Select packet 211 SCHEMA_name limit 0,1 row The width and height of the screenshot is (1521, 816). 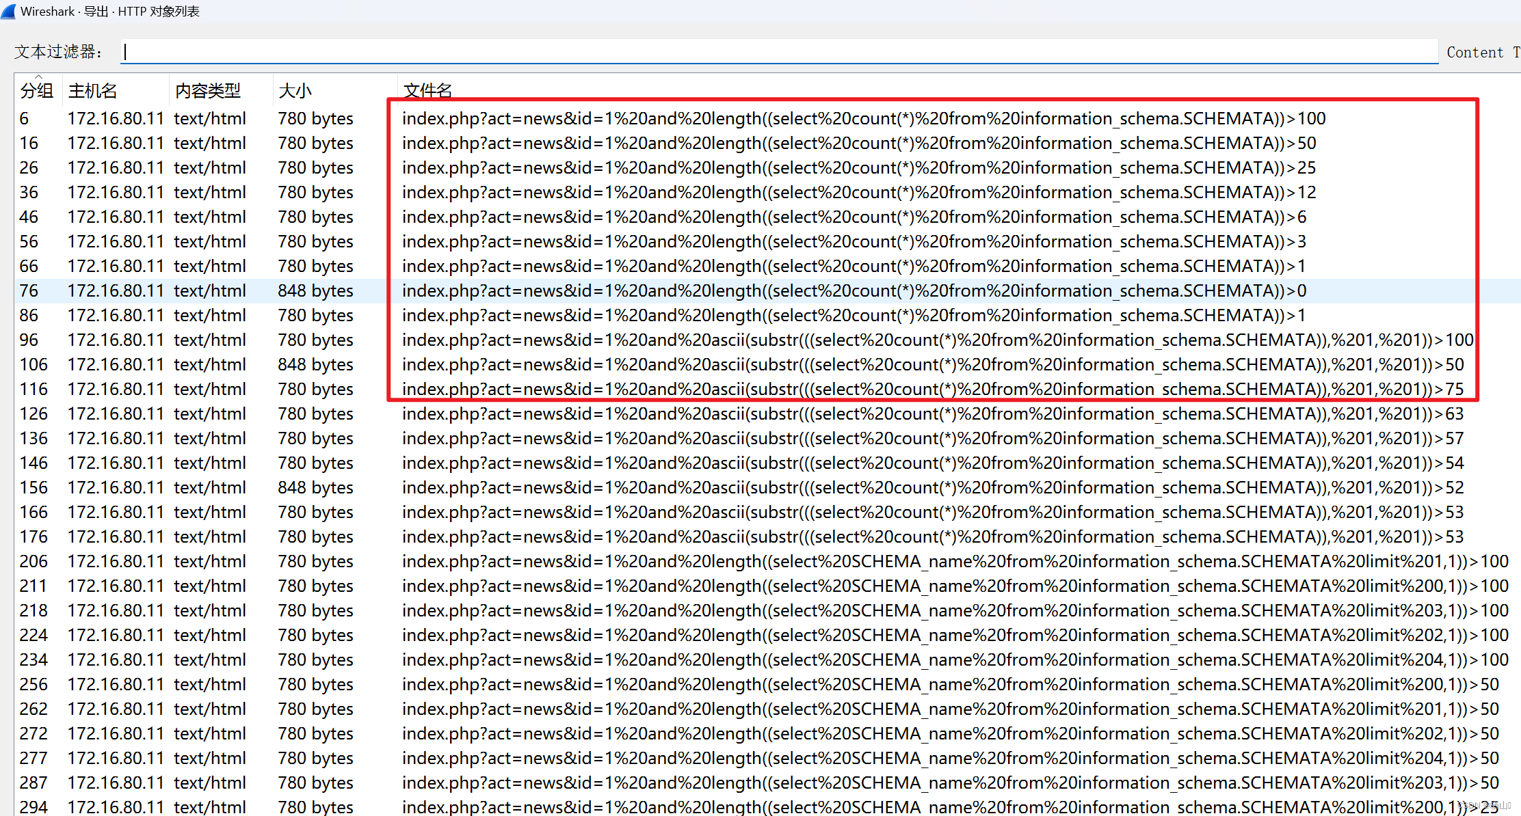[767, 586]
